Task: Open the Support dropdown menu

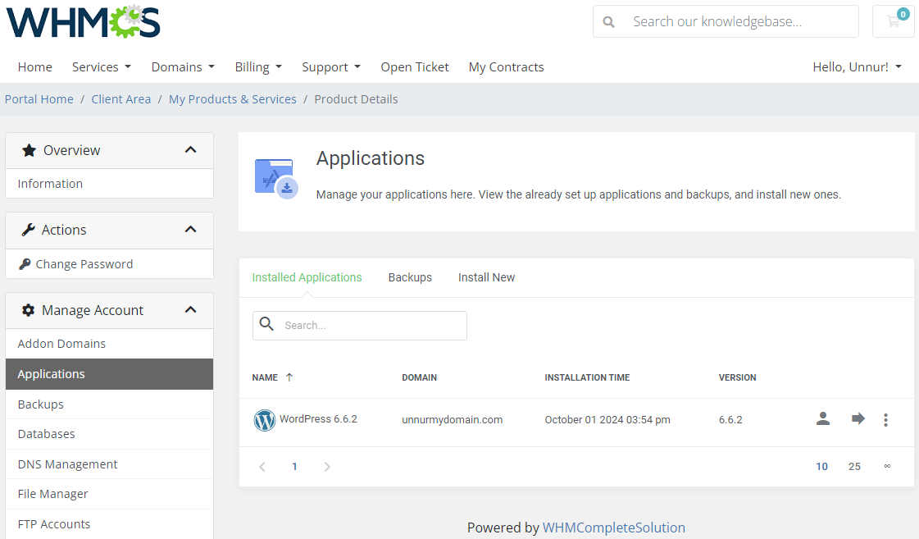Action: [x=331, y=67]
